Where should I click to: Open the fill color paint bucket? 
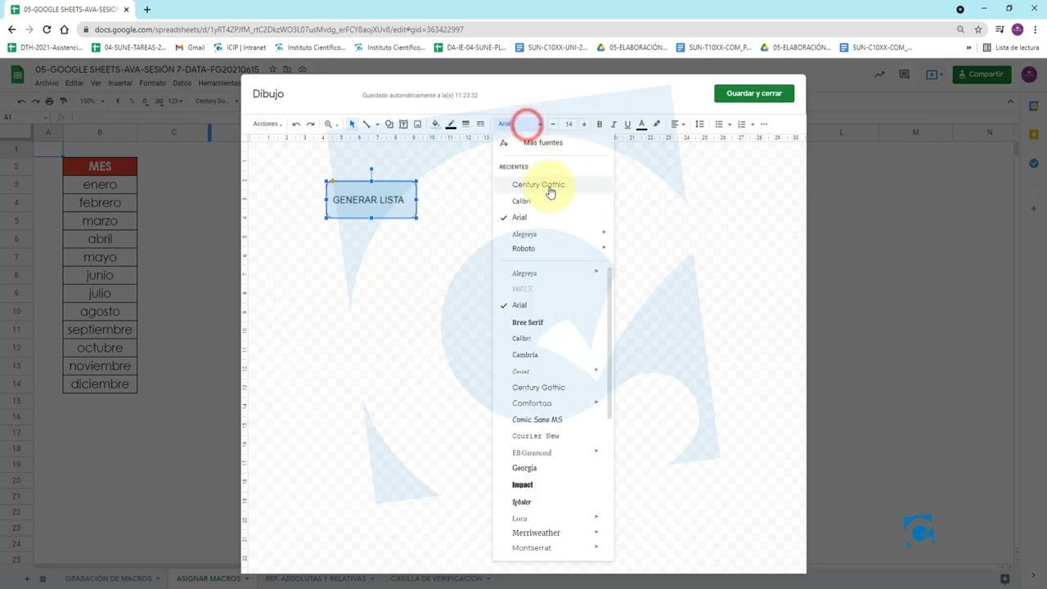[x=435, y=124]
